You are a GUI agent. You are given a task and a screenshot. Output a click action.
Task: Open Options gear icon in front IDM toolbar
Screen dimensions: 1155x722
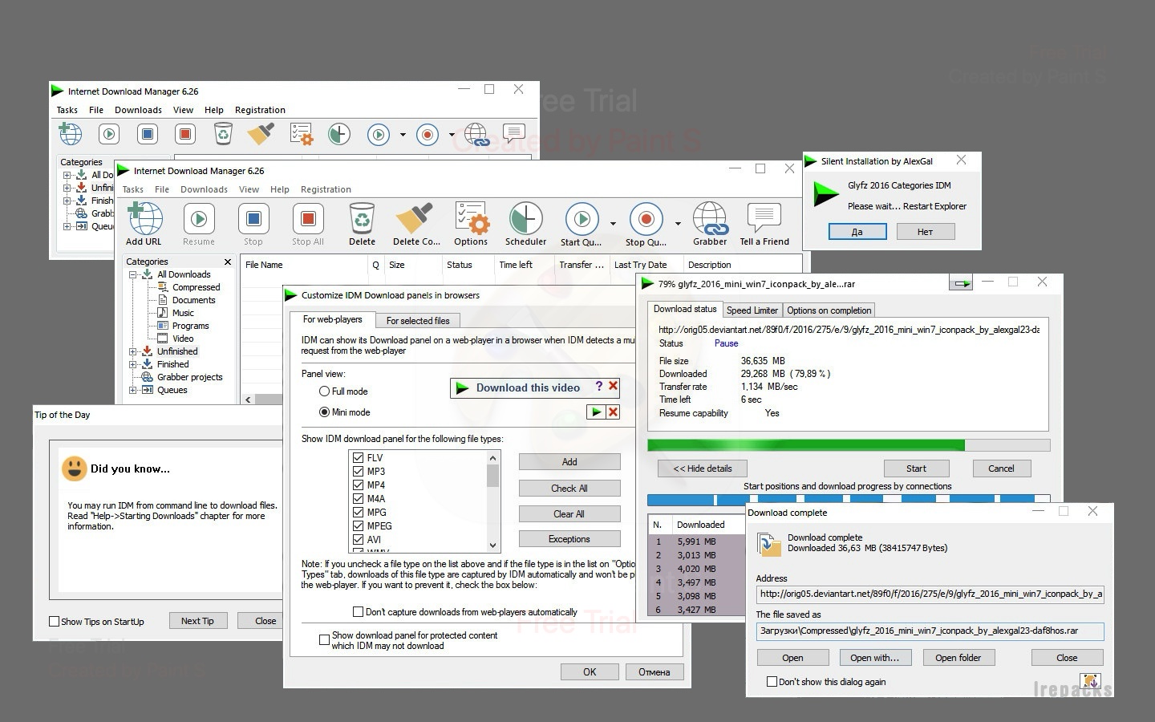tap(471, 218)
